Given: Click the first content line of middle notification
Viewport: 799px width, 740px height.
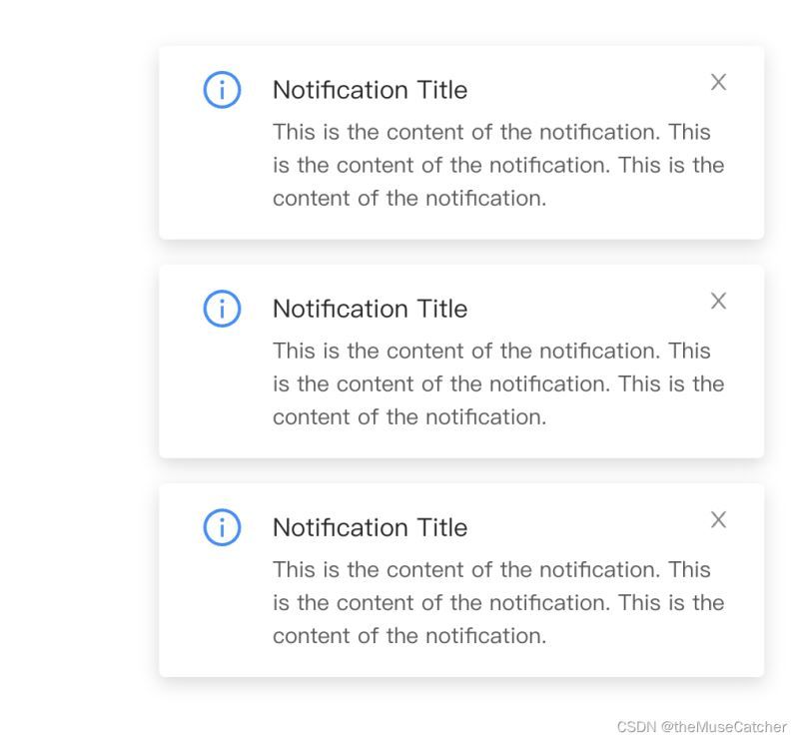Looking at the screenshot, I should click(x=491, y=351).
